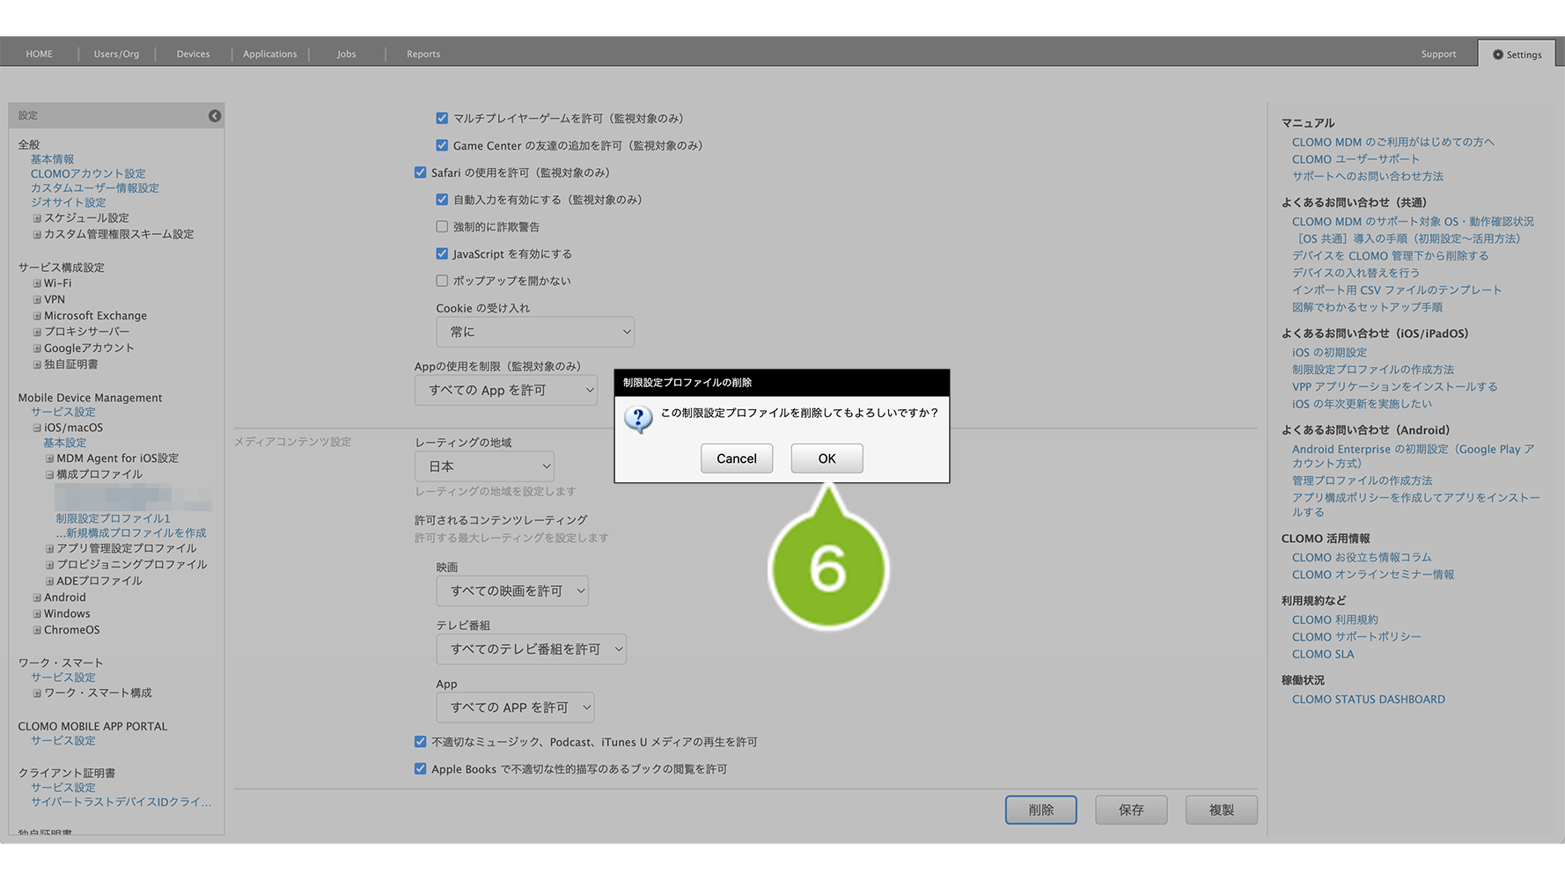1565x880 pixels.
Task: Collapse the 設定 sidebar with the arrow icon
Action: click(215, 115)
